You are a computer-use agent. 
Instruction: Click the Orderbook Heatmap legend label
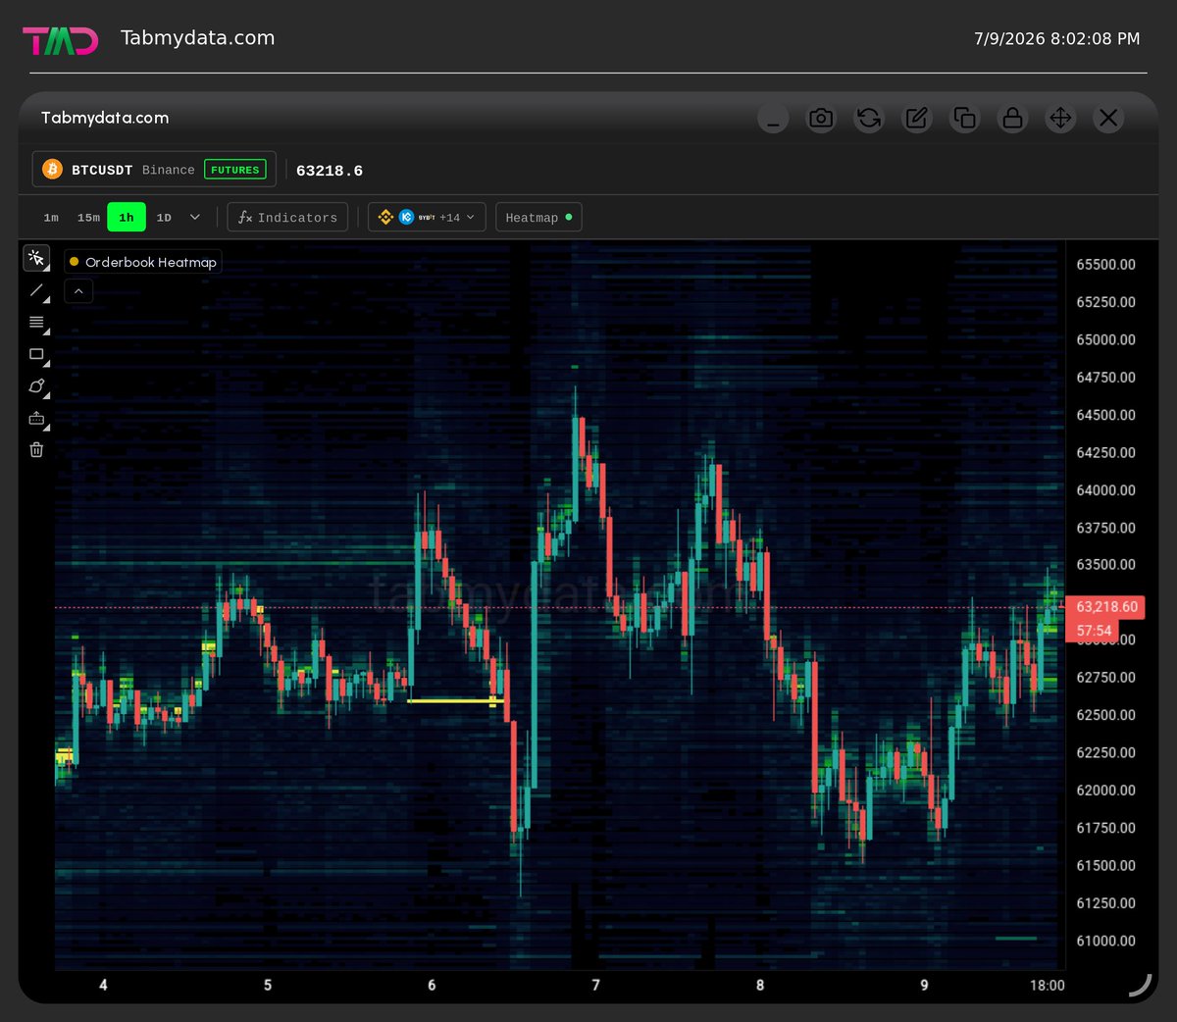[143, 262]
